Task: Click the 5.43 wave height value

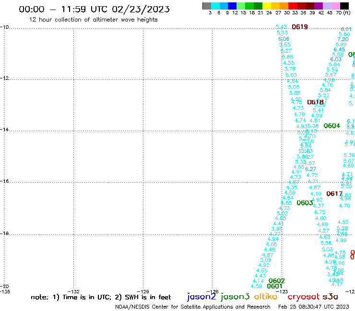Action: [x=281, y=27]
